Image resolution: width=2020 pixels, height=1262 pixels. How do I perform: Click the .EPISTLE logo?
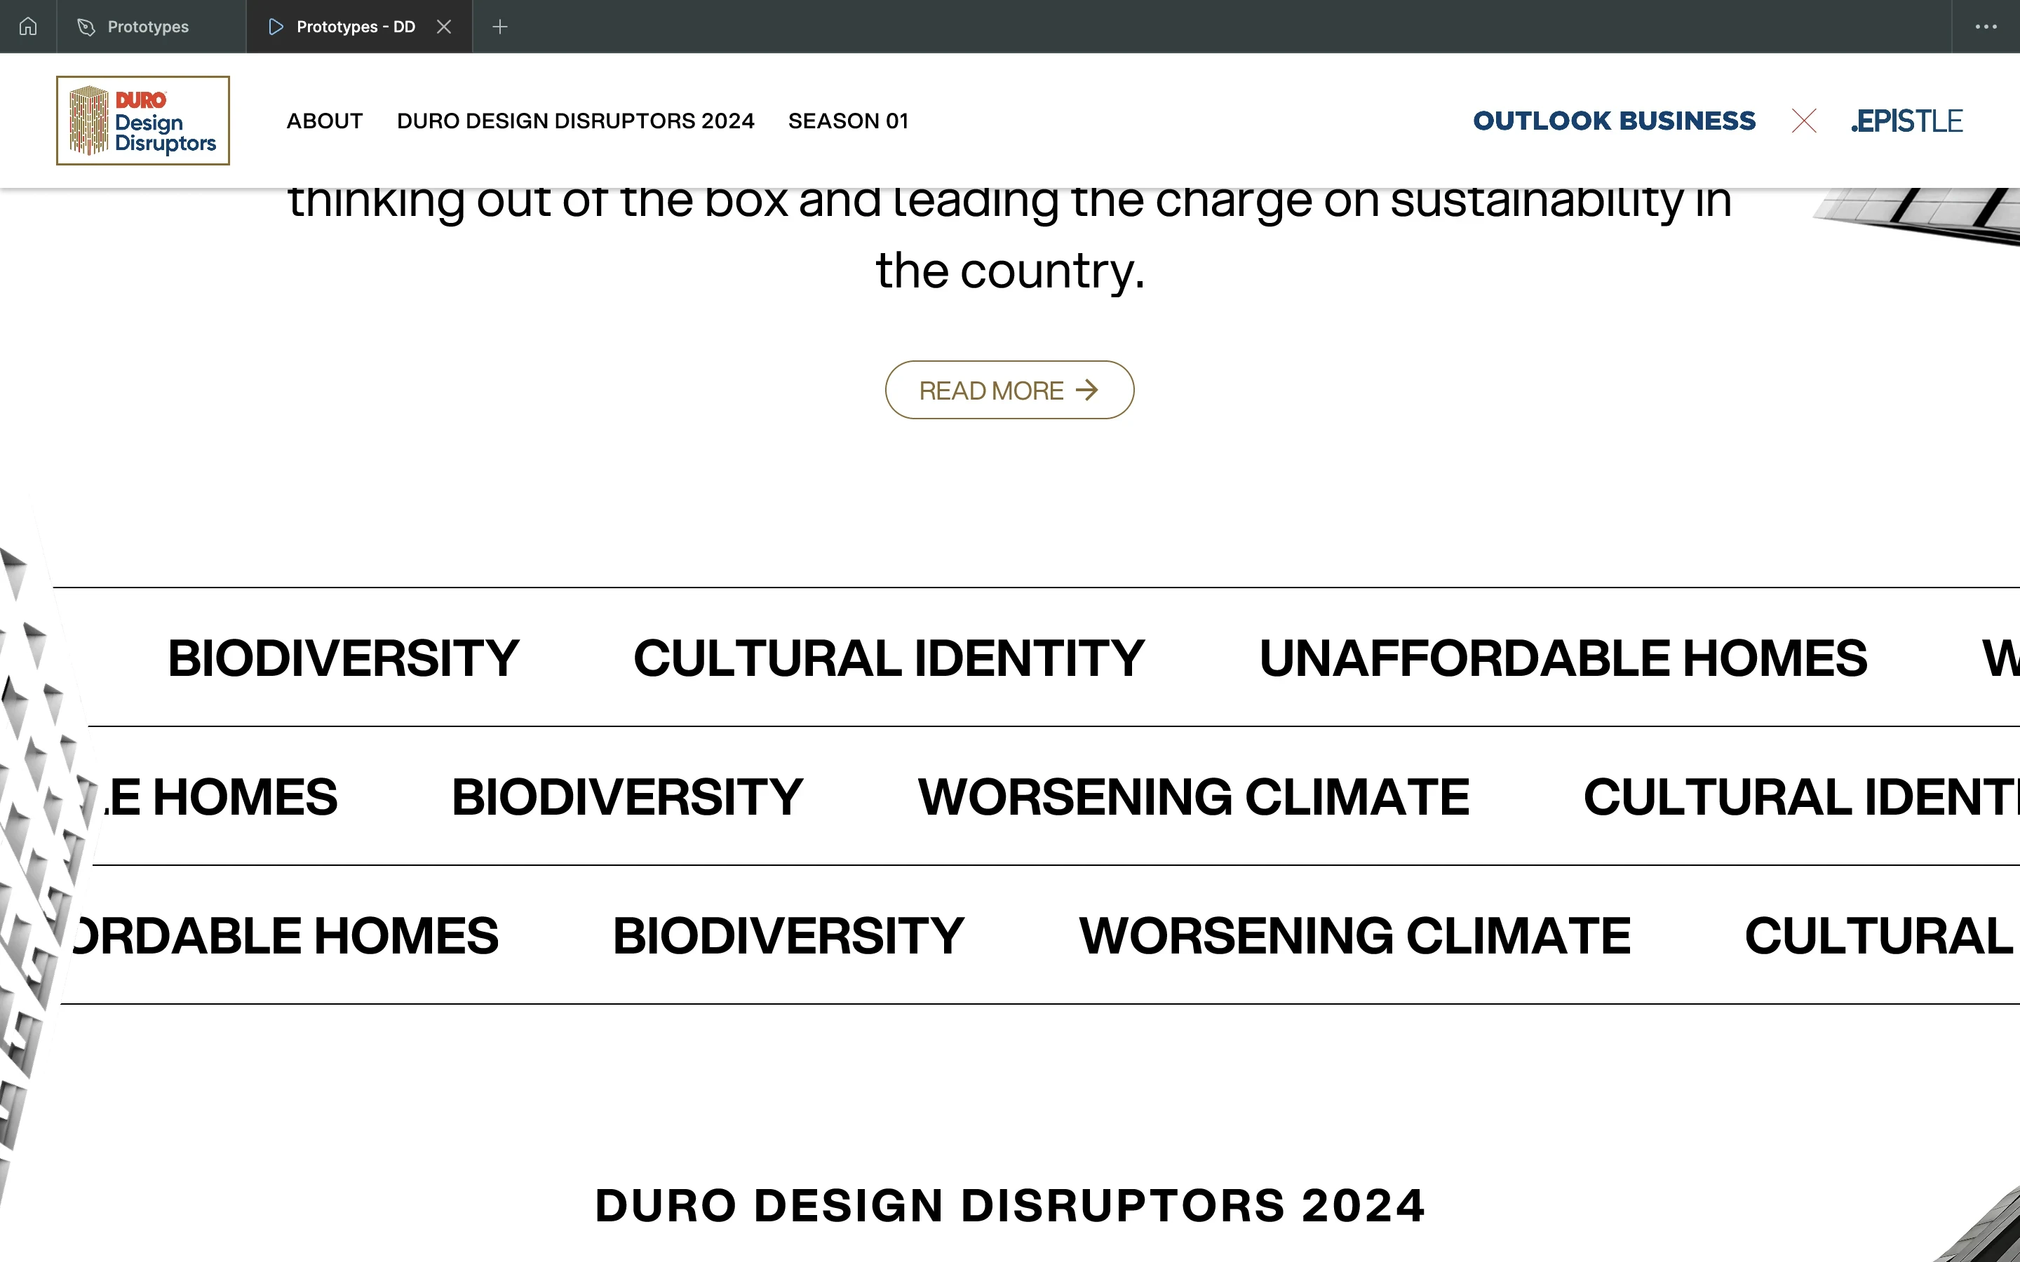tap(1906, 121)
